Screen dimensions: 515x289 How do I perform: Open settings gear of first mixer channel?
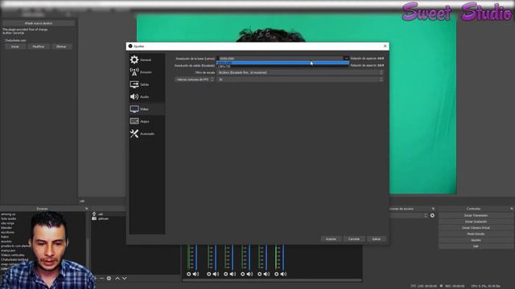189,274
